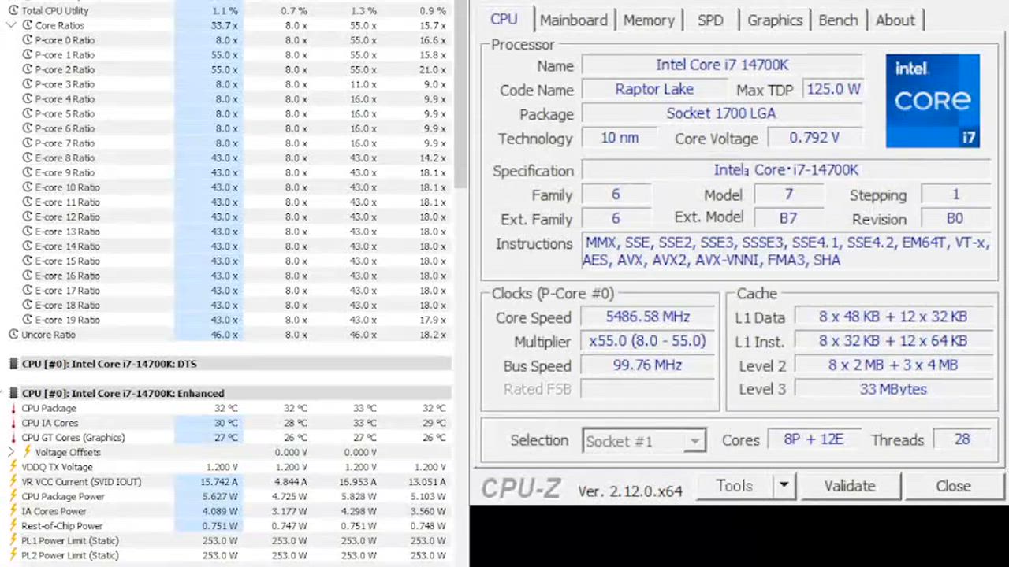Click the Technology value 10 nm
This screenshot has width=1009, height=567.
pos(620,138)
